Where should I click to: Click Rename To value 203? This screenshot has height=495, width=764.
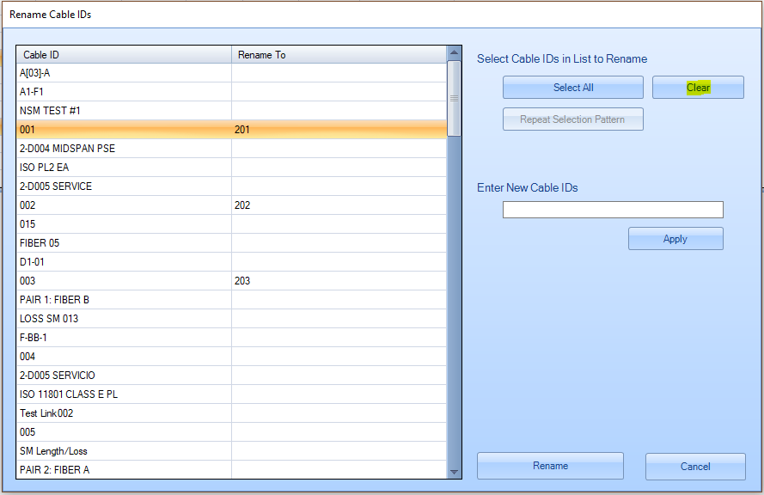pyautogui.click(x=242, y=281)
